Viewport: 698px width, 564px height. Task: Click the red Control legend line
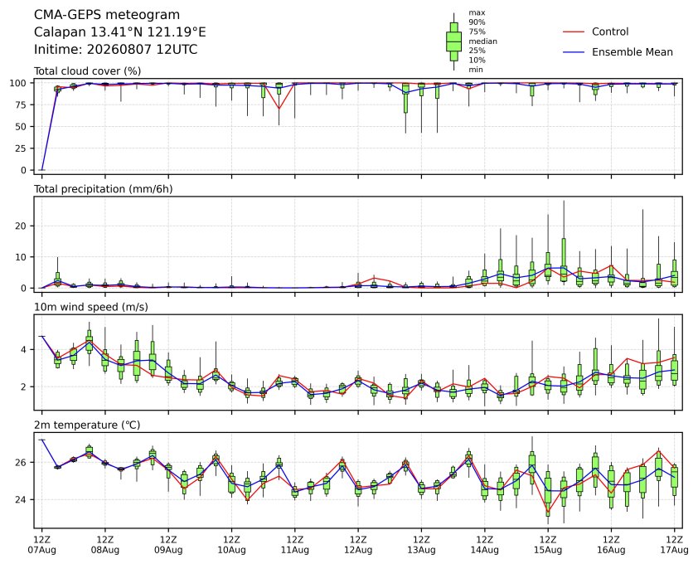coord(574,32)
